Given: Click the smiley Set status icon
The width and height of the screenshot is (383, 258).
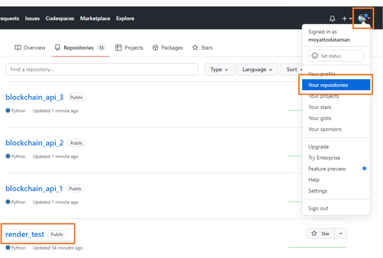Looking at the screenshot, I should (x=315, y=56).
